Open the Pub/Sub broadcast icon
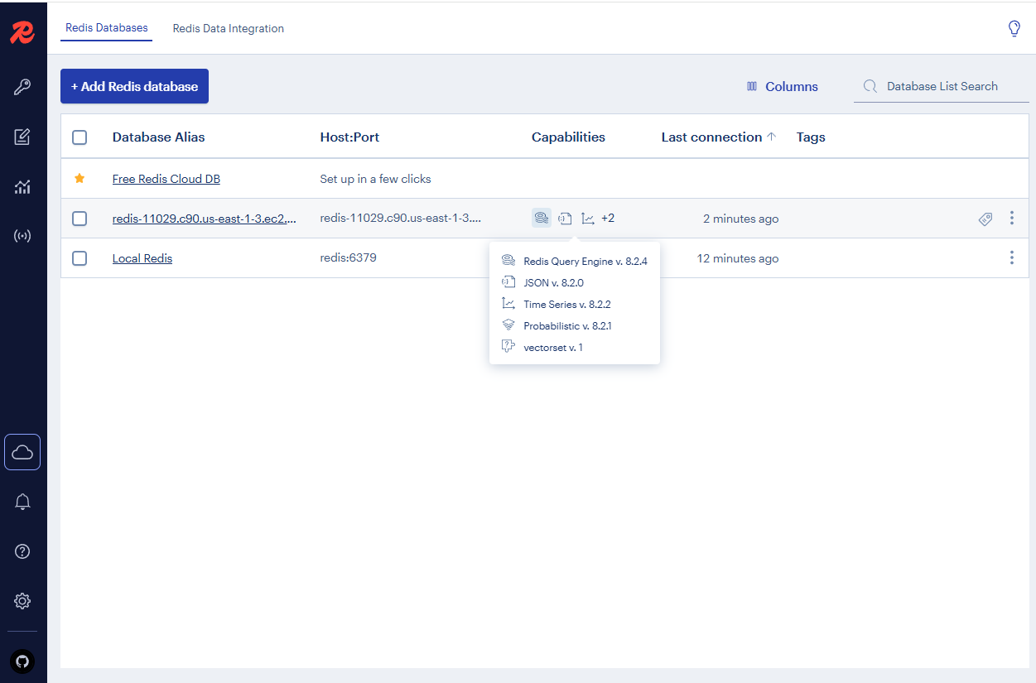This screenshot has width=1036, height=683. pyautogui.click(x=22, y=237)
